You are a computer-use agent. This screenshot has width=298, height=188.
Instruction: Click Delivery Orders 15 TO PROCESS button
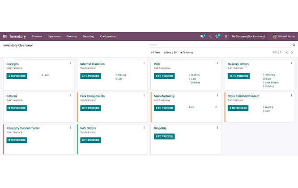238,76
